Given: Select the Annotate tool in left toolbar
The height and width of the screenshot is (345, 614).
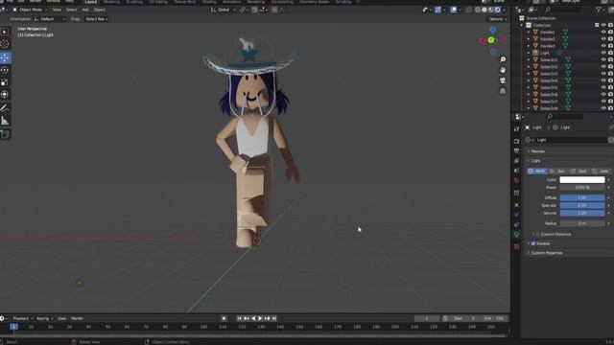Looking at the screenshot, I should click(x=5, y=108).
